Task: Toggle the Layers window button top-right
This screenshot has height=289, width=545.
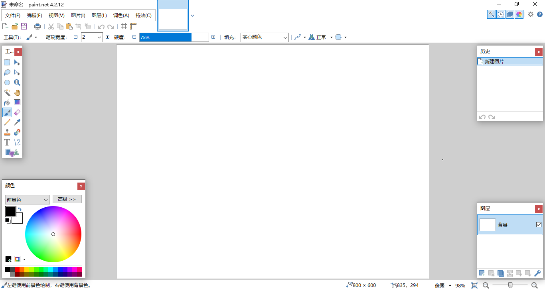Action: [x=510, y=14]
